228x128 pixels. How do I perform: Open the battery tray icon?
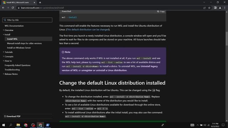point(201,125)
